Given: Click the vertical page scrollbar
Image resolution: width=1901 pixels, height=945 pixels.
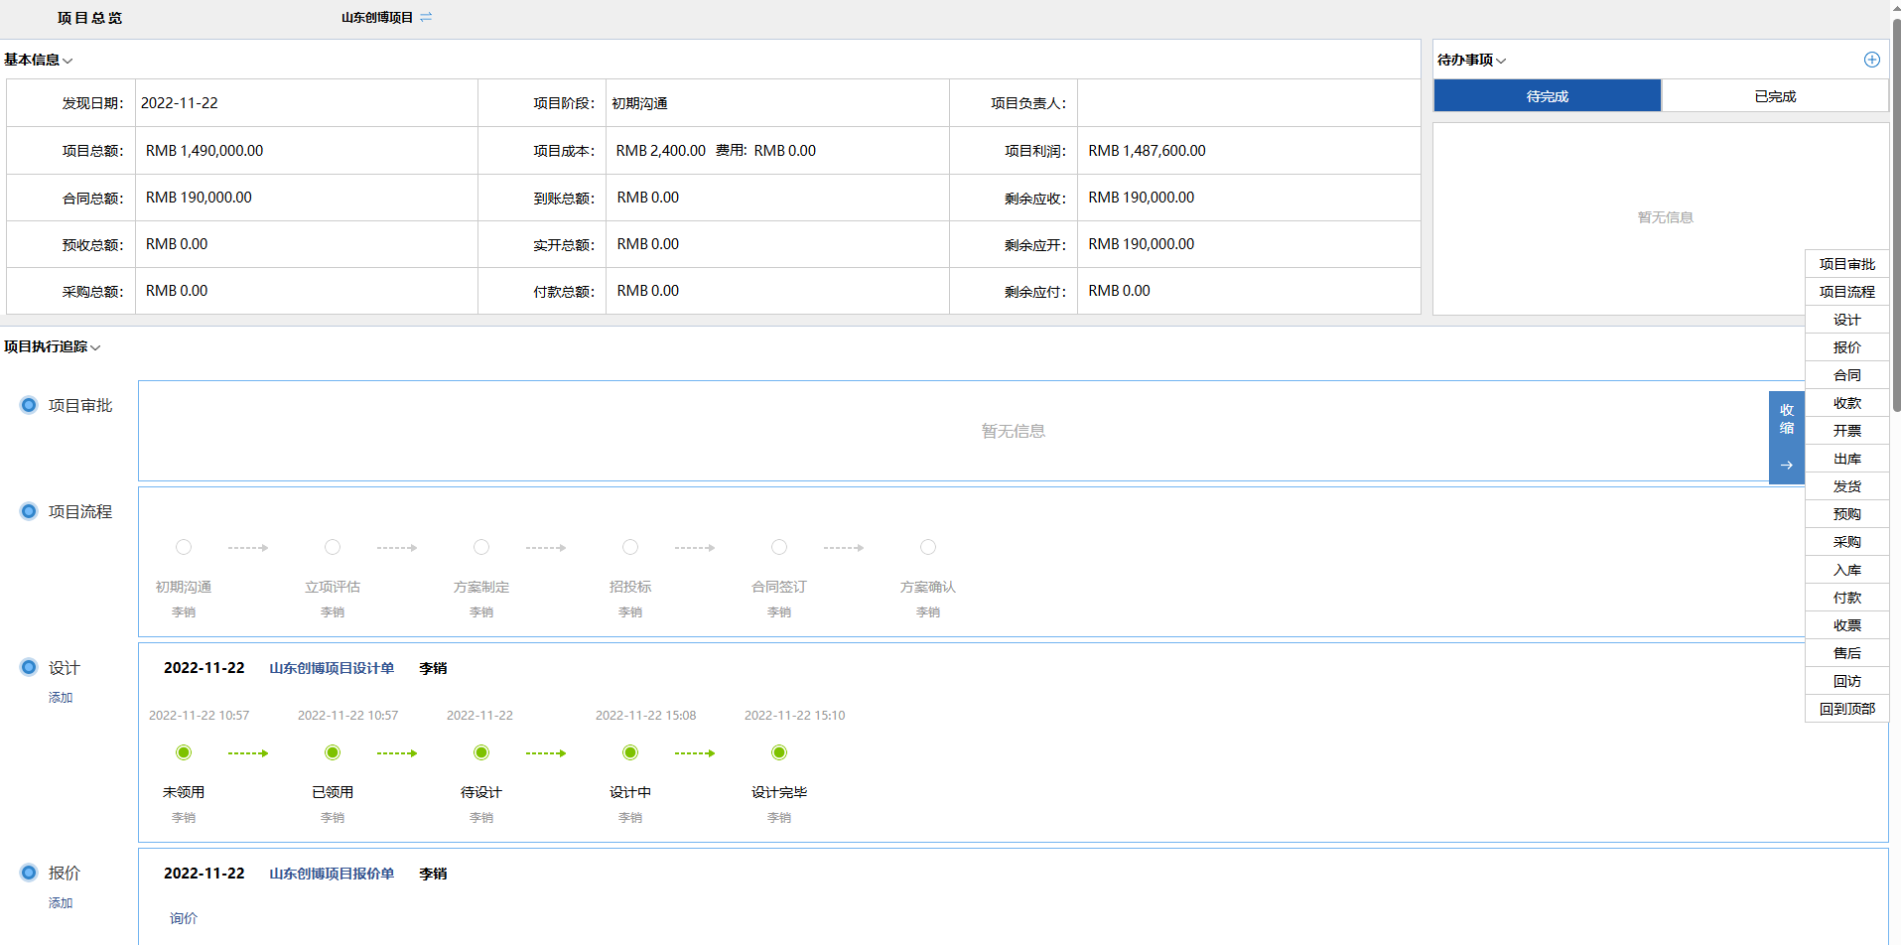Looking at the screenshot, I should 1896,213.
